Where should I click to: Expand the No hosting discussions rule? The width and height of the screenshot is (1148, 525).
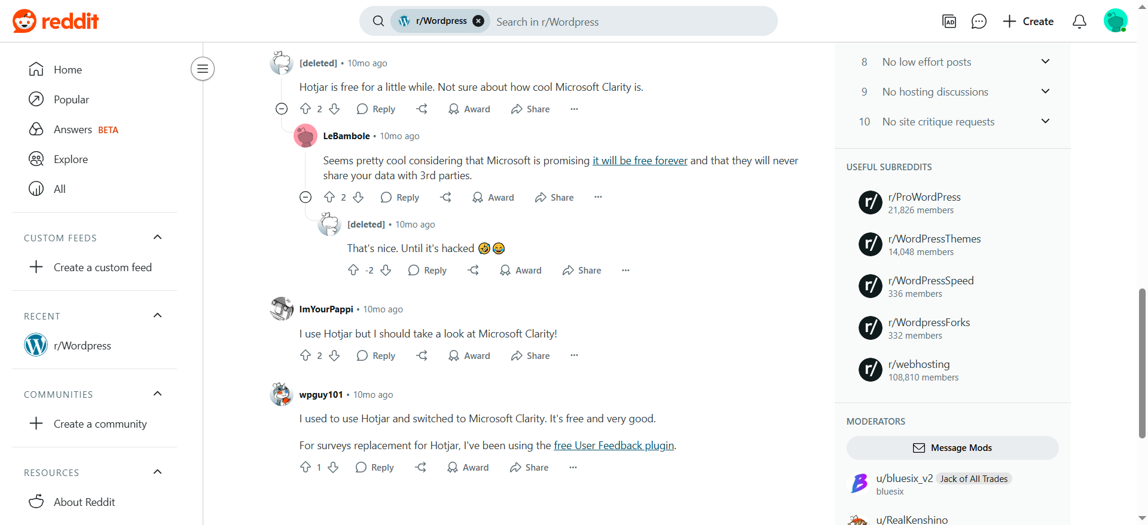pyautogui.click(x=1045, y=91)
